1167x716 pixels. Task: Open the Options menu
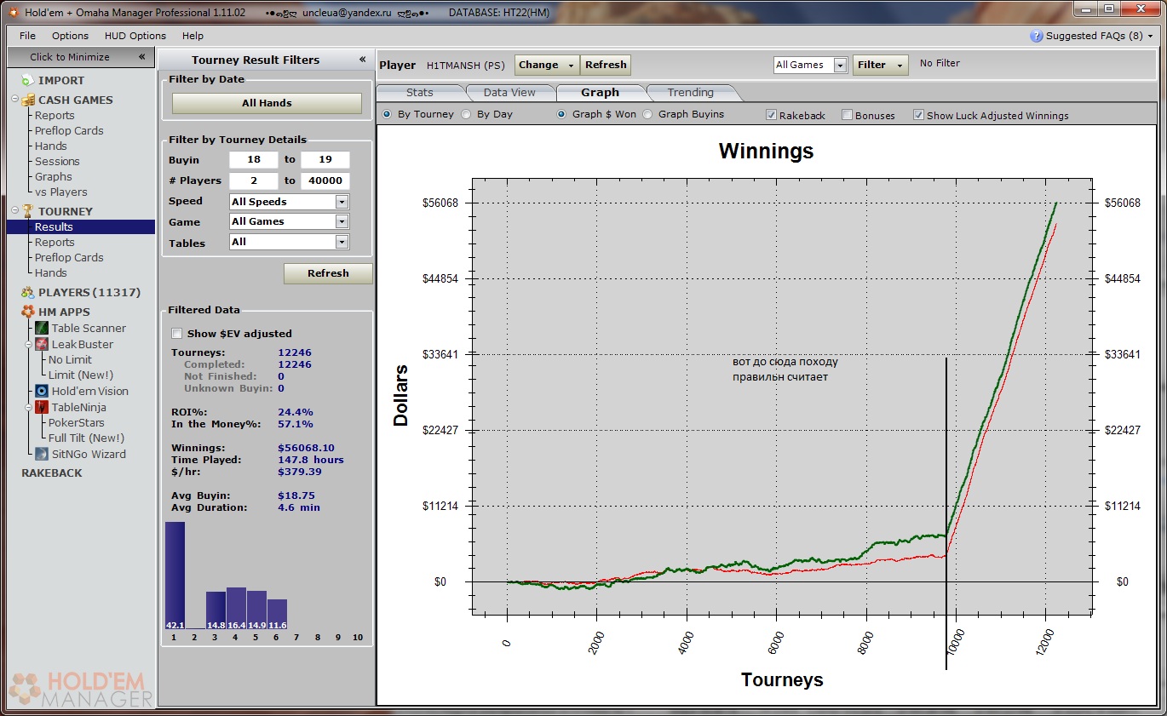[x=70, y=36]
